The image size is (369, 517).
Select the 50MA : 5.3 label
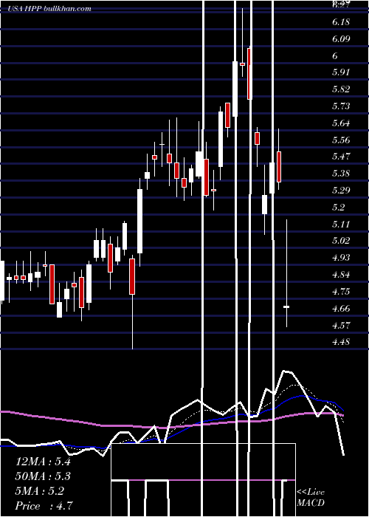43,476
